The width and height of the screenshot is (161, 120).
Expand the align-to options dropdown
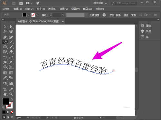pos(150,15)
